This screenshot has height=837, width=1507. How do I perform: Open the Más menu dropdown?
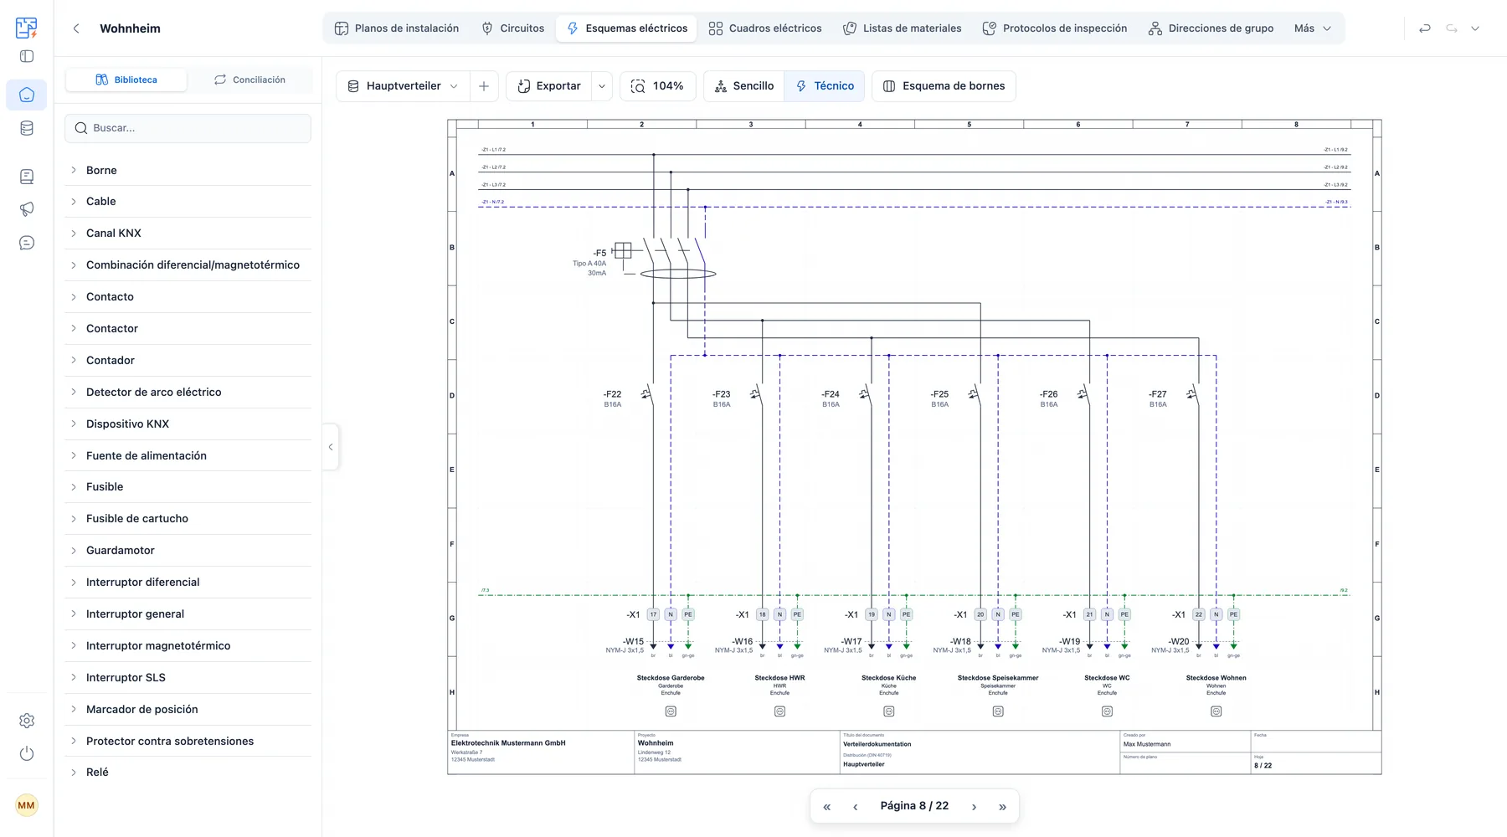[x=1312, y=28]
